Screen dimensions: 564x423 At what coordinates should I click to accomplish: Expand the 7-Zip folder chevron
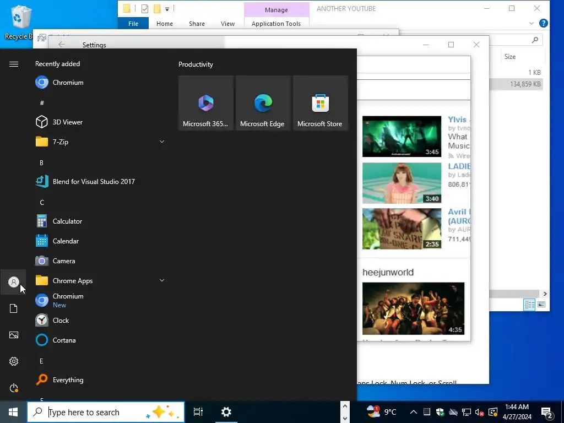tap(162, 142)
